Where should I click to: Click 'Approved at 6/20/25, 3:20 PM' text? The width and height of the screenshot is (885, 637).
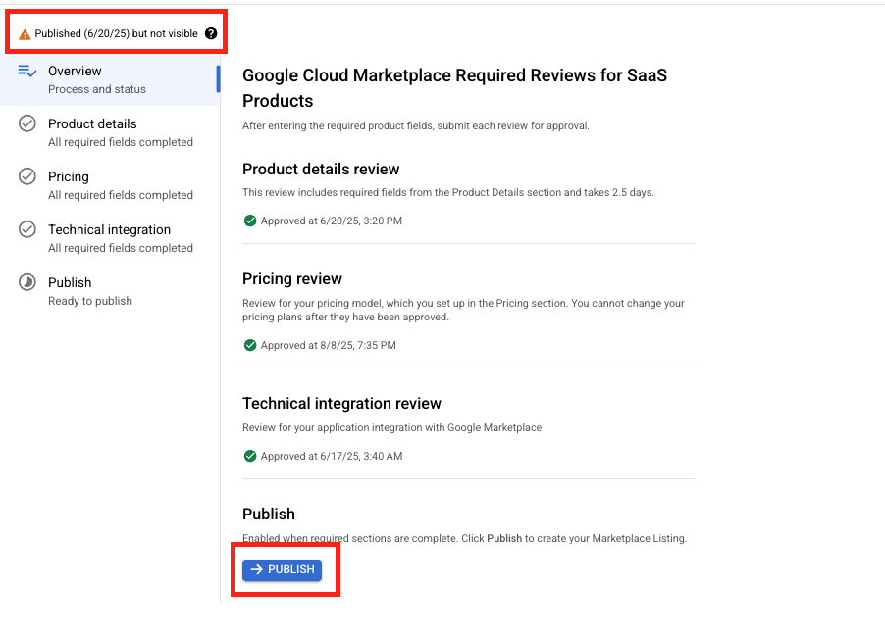(x=332, y=220)
